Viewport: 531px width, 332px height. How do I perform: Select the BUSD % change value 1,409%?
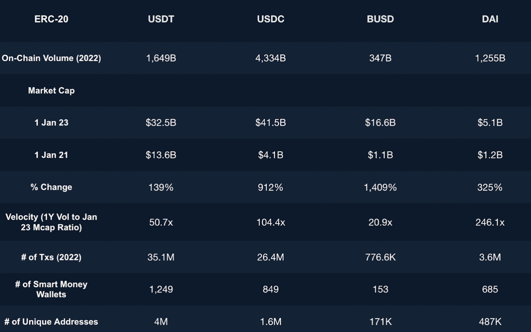pos(380,187)
